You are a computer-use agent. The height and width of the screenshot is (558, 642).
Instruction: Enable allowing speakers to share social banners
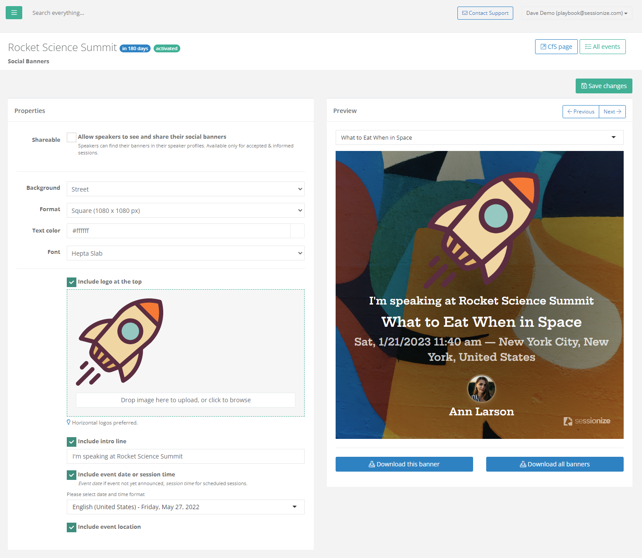(72, 137)
